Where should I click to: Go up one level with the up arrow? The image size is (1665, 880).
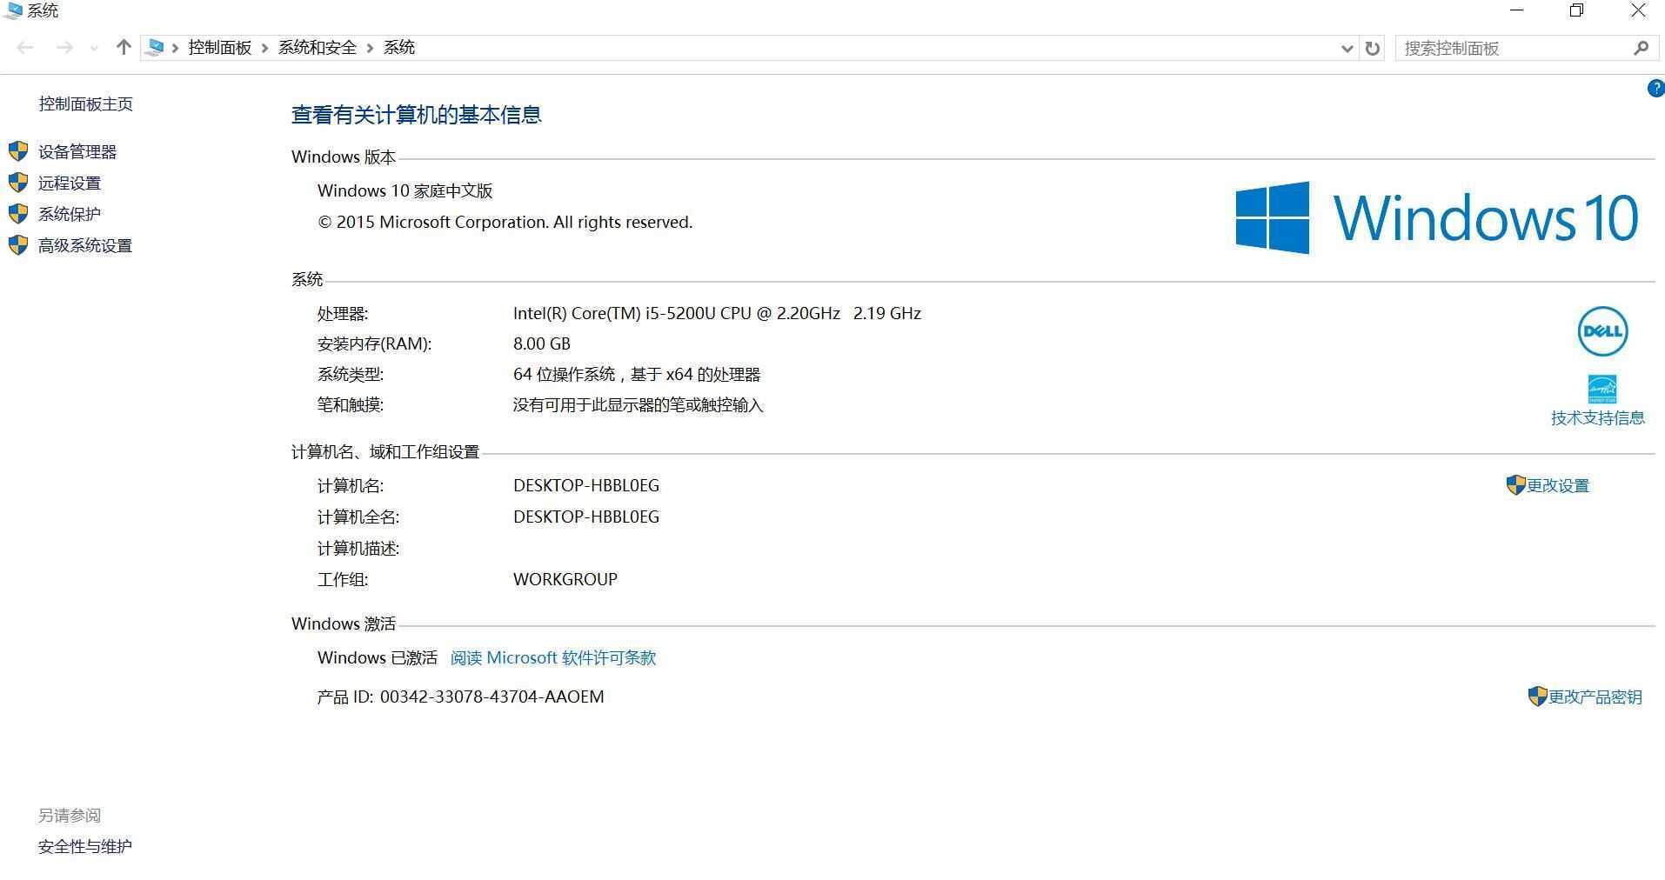coord(124,48)
